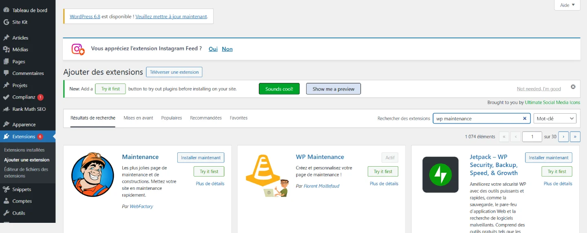The height and width of the screenshot is (233, 587).
Task: Click the Projets pin icon
Action: (6, 85)
